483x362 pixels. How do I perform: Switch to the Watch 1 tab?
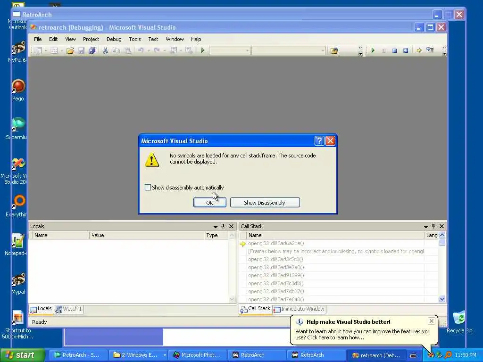(69, 309)
